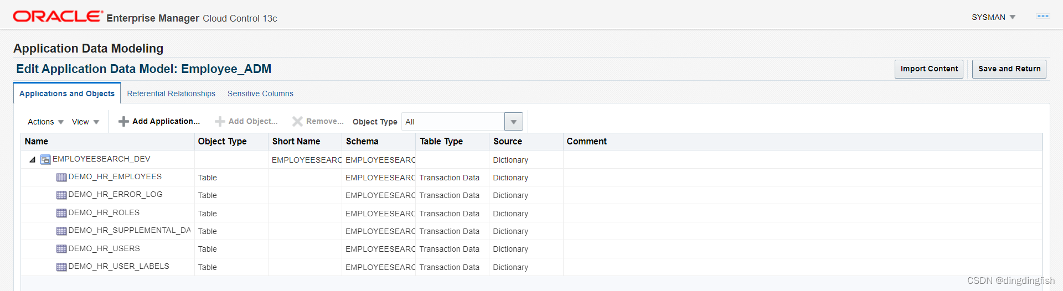Click the Table Type column header
The image size is (1063, 291).
(452, 142)
